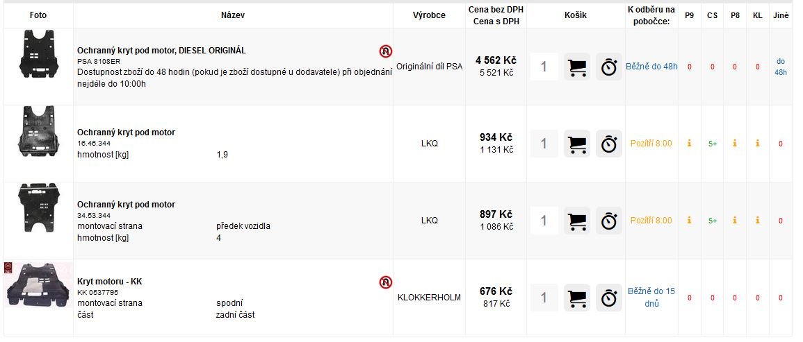Viewport: 803px width, 342px height.
Task: Click quantity field for KLOKKERHOLM item
Action: click(x=544, y=298)
